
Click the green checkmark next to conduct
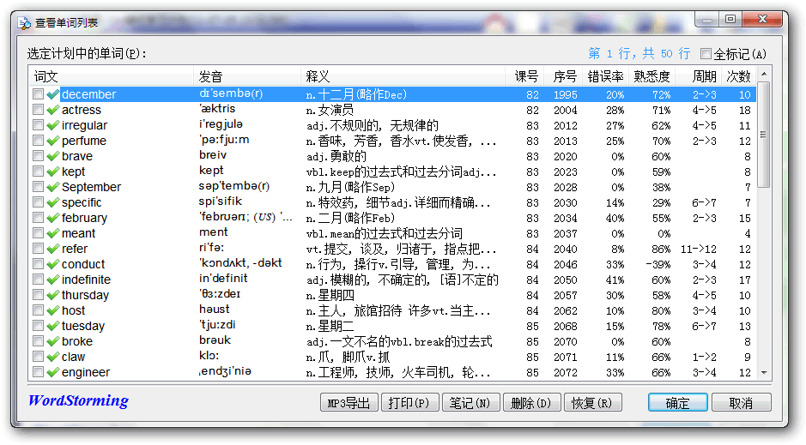53,264
